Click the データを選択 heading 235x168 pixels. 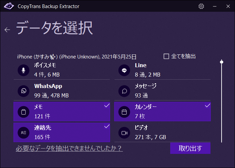[x=54, y=28]
